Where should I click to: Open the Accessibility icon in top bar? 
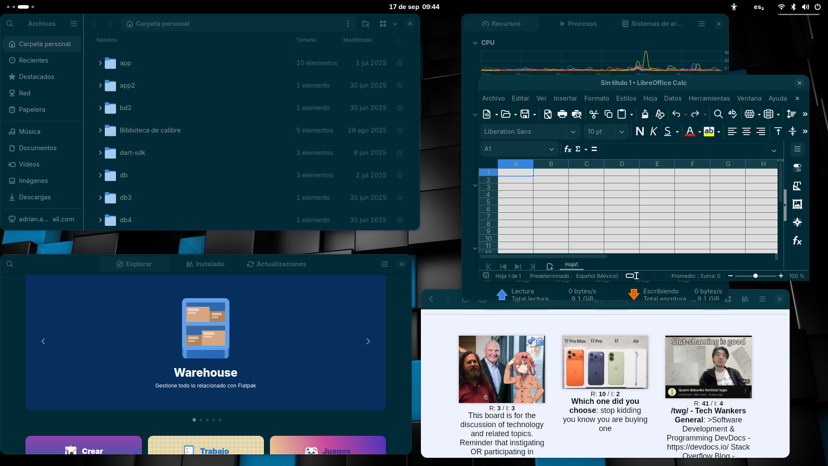pos(734,7)
